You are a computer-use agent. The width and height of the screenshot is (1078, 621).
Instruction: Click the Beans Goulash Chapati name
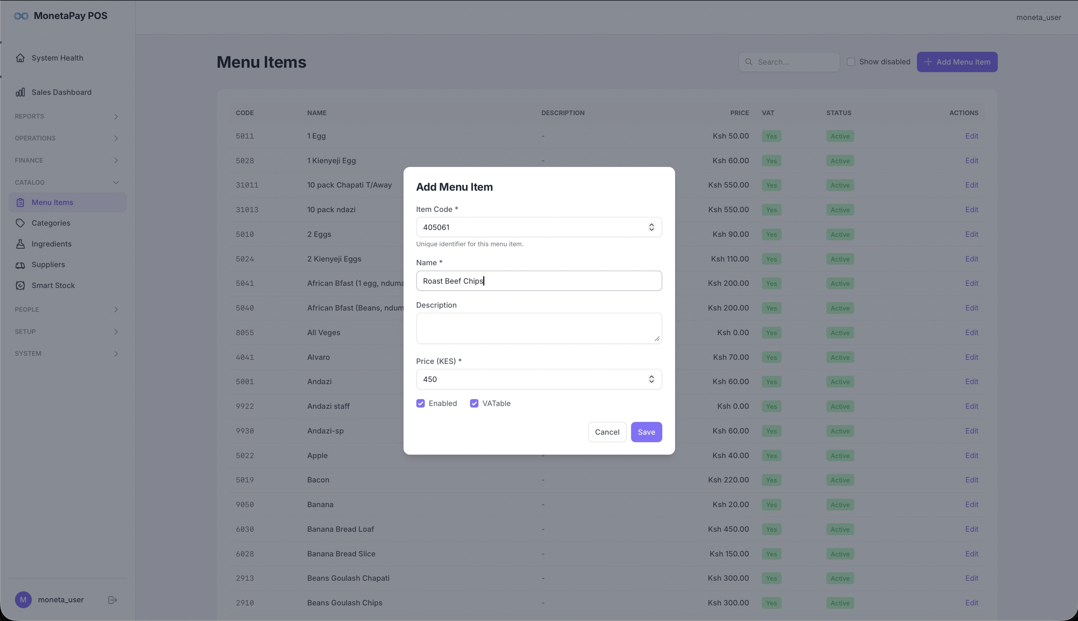[348, 578]
